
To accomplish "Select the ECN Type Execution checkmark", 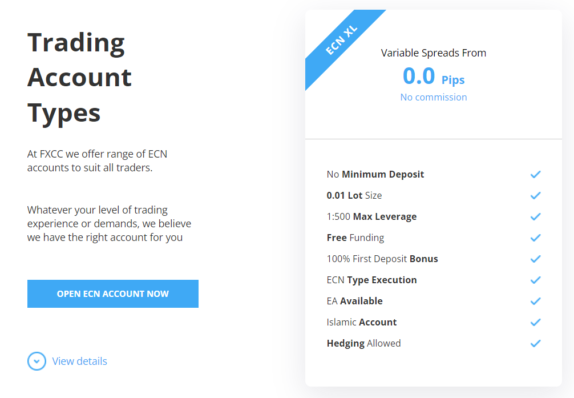I will coord(536,280).
